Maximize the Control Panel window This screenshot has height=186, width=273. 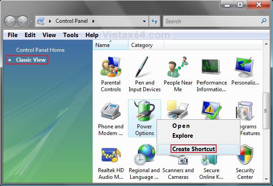click(240, 4)
